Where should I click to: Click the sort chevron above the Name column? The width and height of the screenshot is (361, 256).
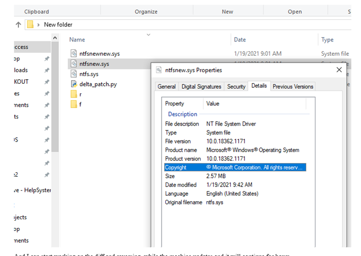coord(148,35)
